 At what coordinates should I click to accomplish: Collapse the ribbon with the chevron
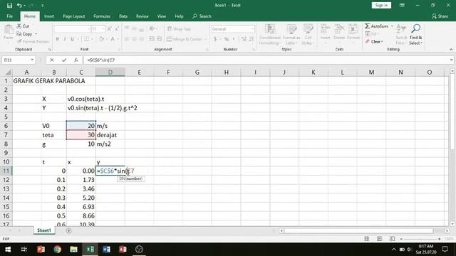coord(451,50)
